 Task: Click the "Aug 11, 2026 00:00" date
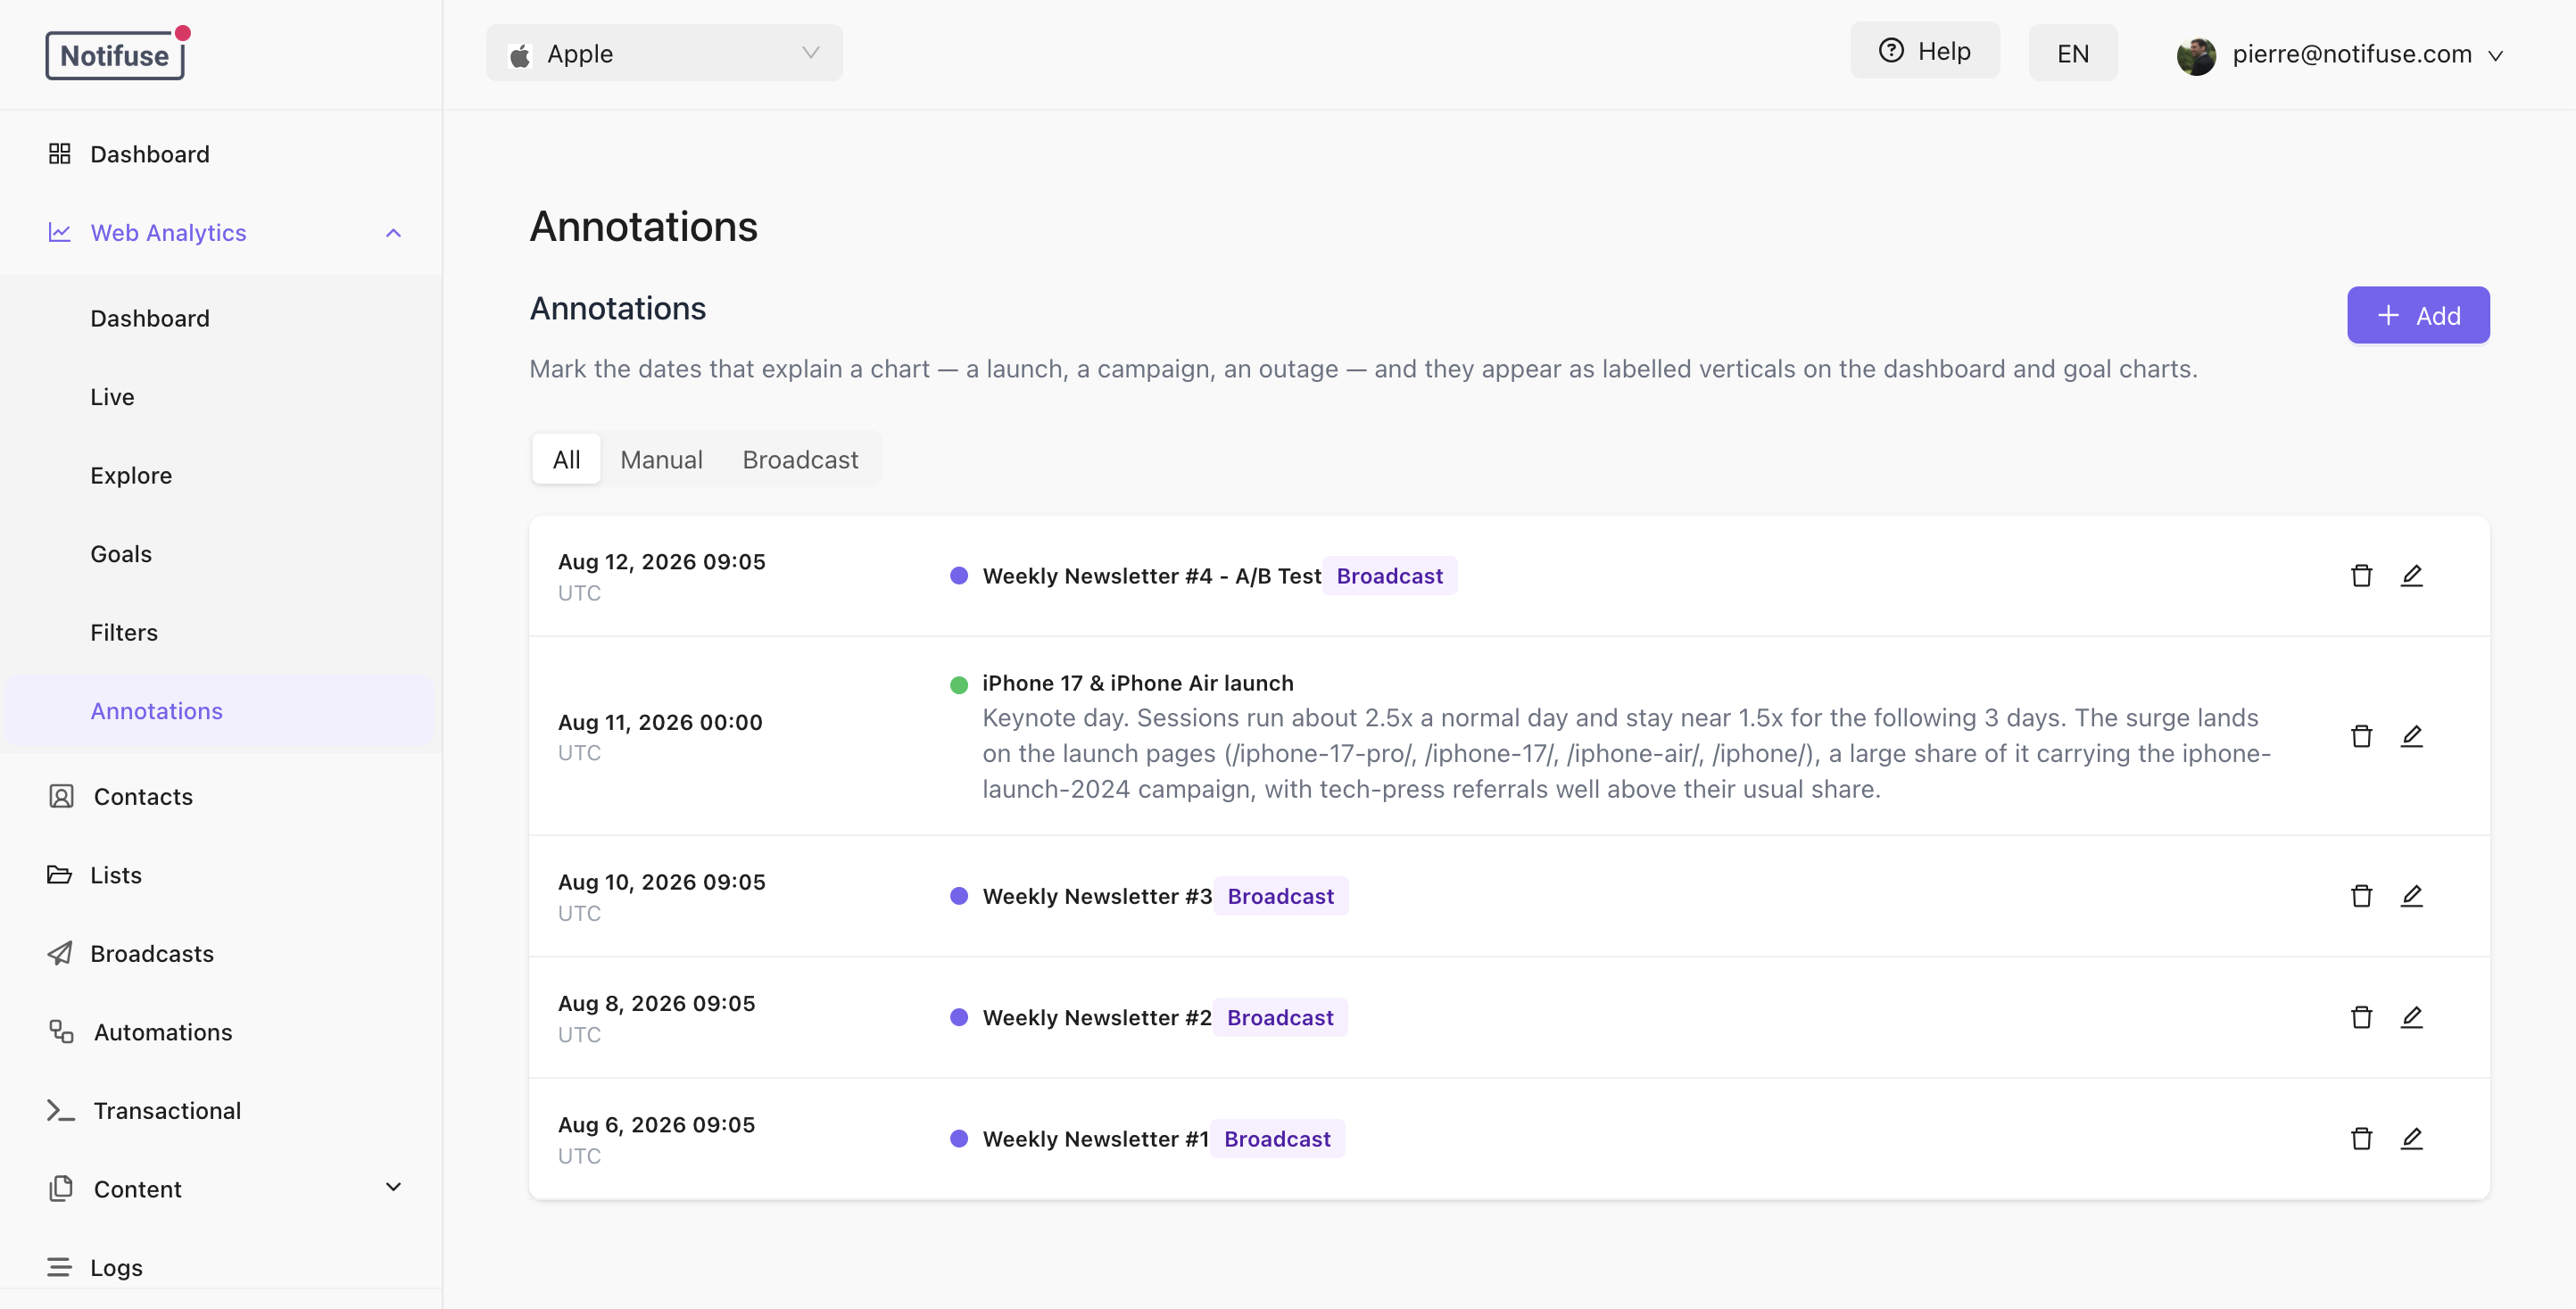660,722
